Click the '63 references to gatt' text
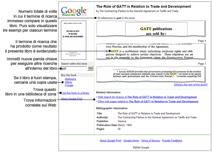This screenshot has height=152, width=212. (x=116, y=18)
